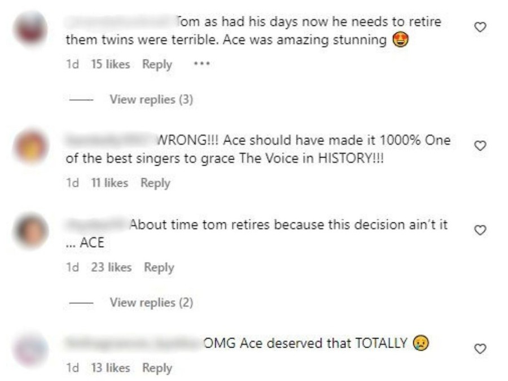Viewport: 508px width, 381px height.
Task: View who gave the 11 likes
Action: click(110, 183)
